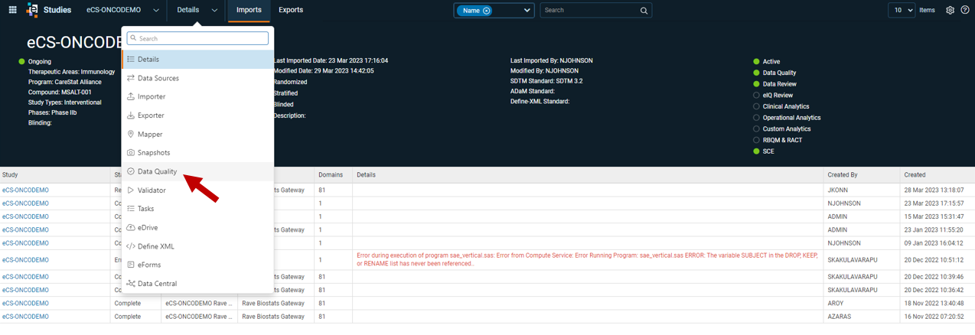Open the Snapshots camera icon entry
The height and width of the screenshot is (335, 975).
[131, 152]
